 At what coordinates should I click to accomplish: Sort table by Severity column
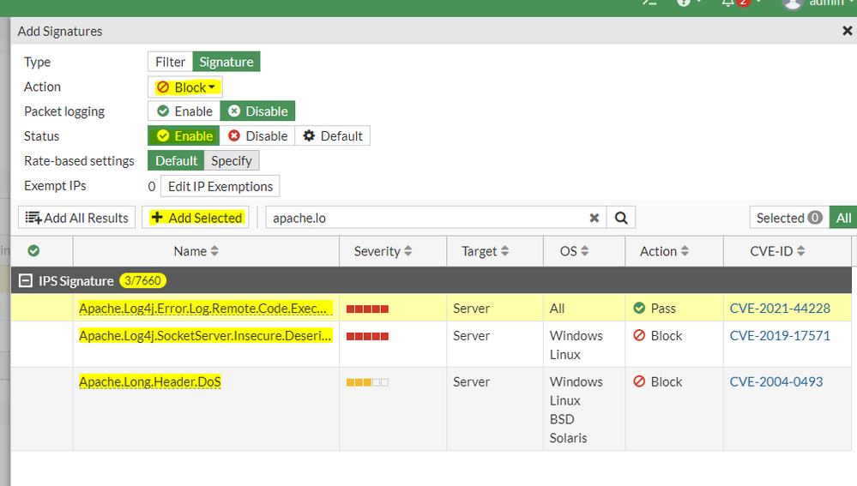point(383,251)
